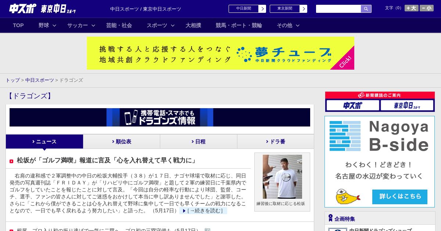Open the サッカー navigation item
The height and width of the screenshot is (231, 441).
pyautogui.click(x=78, y=25)
